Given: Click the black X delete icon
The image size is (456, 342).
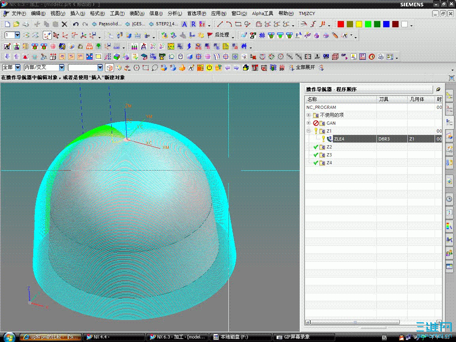Looking at the screenshot, I should 65,25.
